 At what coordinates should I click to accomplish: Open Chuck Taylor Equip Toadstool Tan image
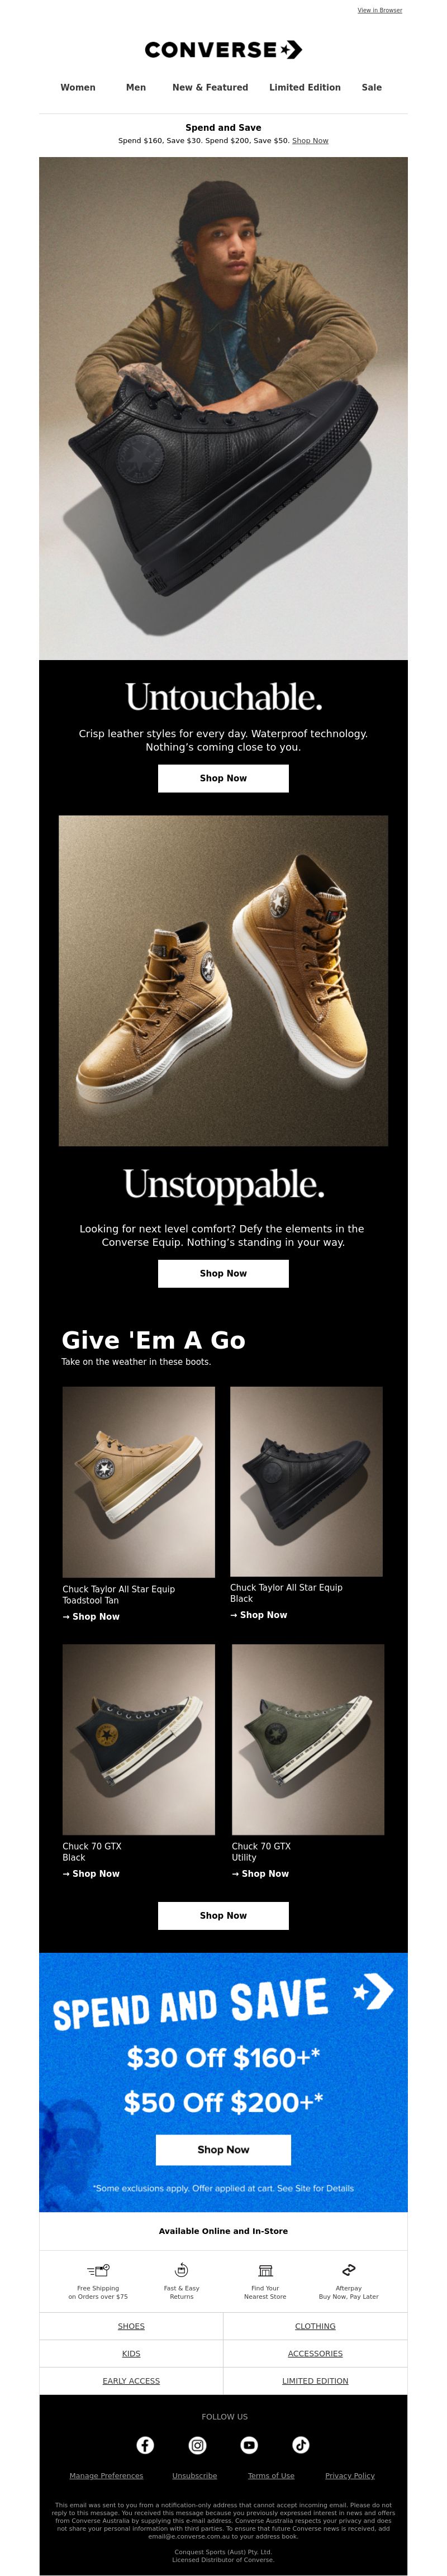coord(139,1481)
